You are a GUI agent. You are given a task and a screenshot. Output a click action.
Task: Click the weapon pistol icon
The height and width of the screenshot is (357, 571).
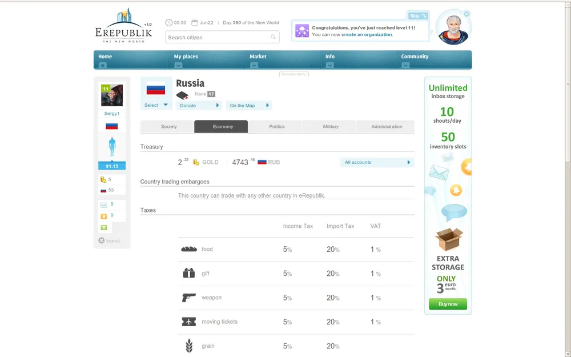pos(189,297)
